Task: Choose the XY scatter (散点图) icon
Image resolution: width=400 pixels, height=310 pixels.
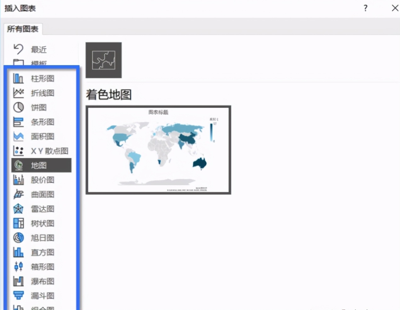Action: tap(18, 151)
